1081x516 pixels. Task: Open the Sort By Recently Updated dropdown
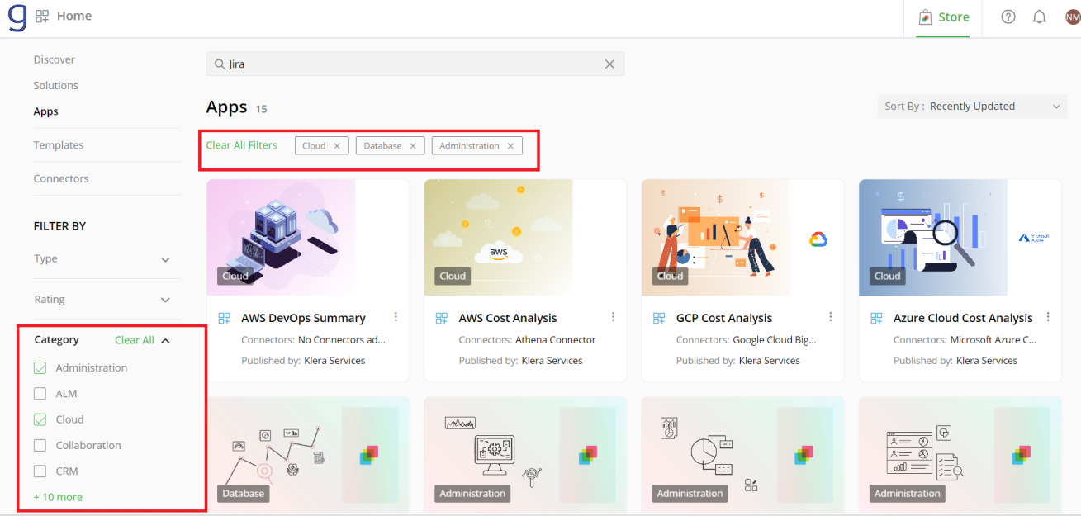973,107
